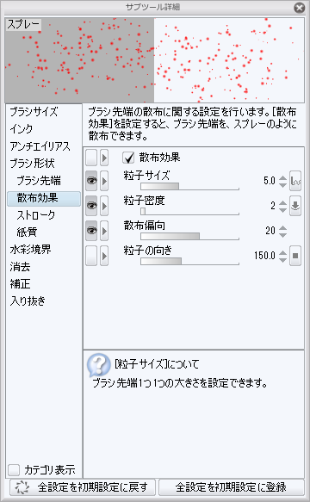Click the 散布偏向 slider bar
This screenshot has width=310, height=502.
pos(190,236)
